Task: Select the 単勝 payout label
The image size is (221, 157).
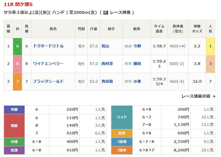Action: (x=14, y=109)
